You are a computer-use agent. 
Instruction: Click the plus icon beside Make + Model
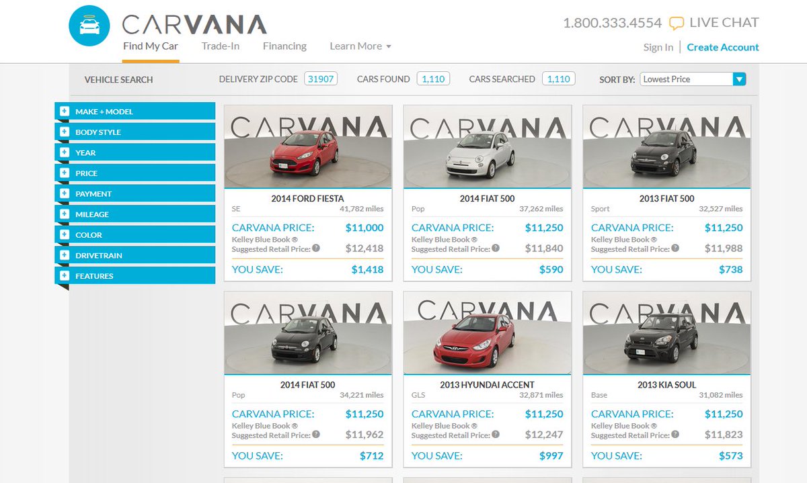tap(64, 112)
